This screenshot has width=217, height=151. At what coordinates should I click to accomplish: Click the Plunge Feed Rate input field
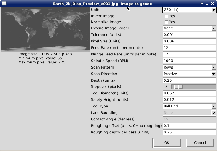[189, 54]
